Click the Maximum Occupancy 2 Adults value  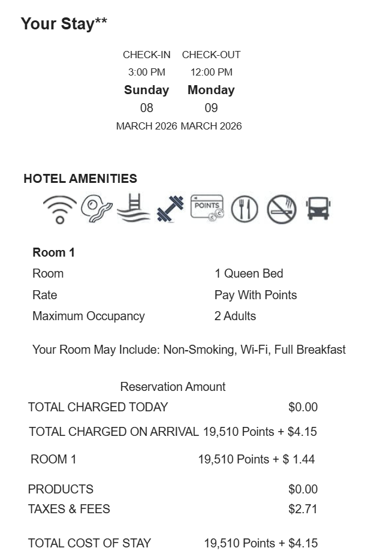click(235, 316)
